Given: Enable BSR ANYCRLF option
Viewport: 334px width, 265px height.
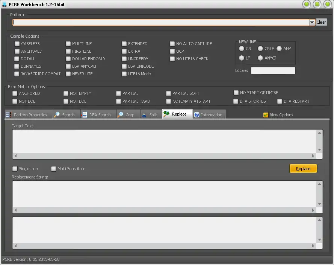Looking at the screenshot, I should coord(68,66).
